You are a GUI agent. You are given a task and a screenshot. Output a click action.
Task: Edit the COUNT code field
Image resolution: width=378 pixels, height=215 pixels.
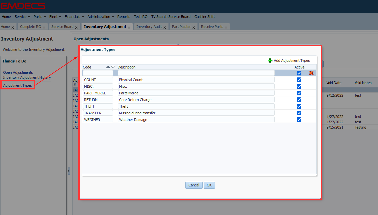click(x=98, y=80)
